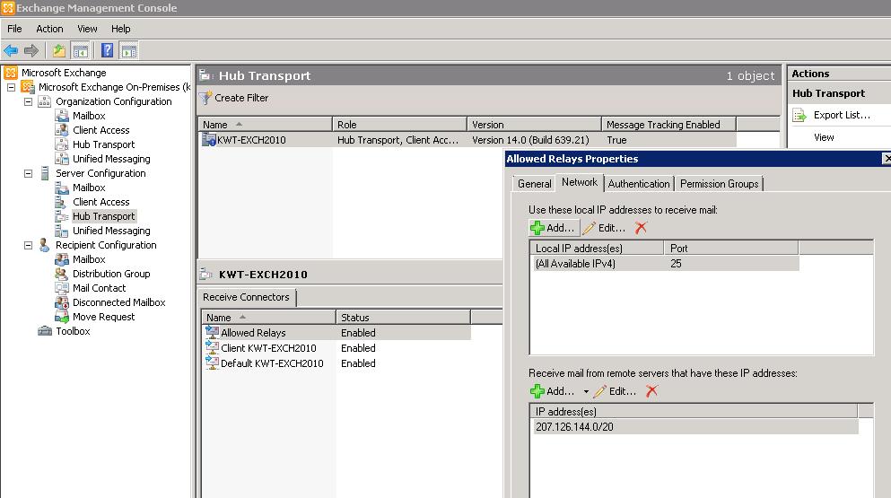
Task: Toggle the Show/Hide Action Pane icon
Action: point(129,50)
